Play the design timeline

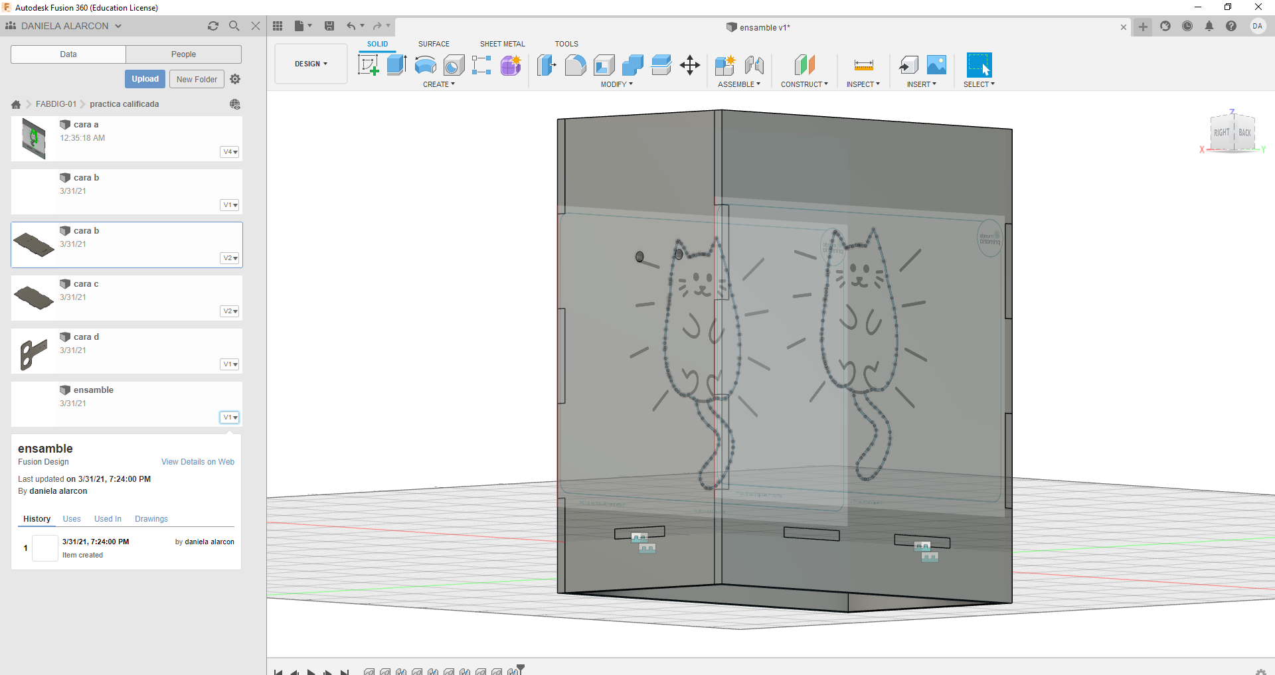pos(311,672)
